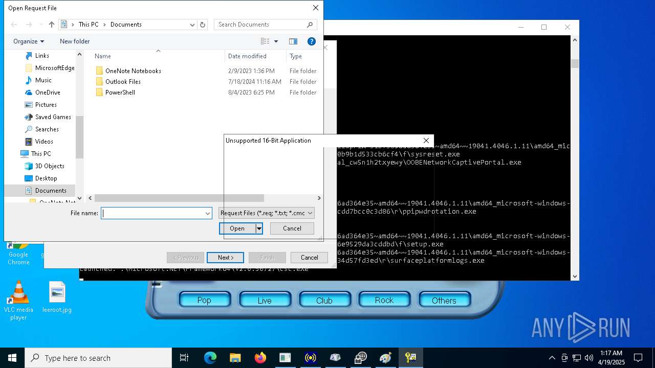Launch Microsoft Edge from taskbar
Screen dimensions: 655x368
pyautogui.click(x=210, y=358)
